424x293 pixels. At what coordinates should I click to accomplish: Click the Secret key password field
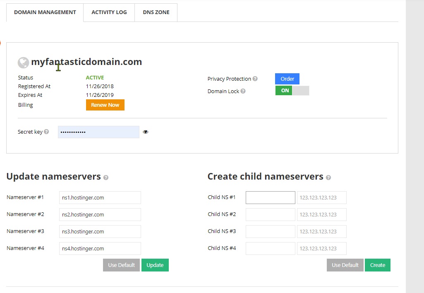(99, 132)
